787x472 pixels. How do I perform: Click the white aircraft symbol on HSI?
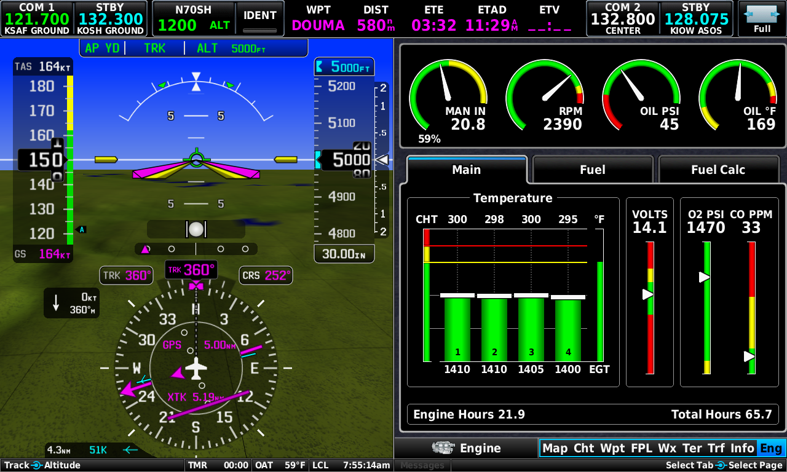[x=196, y=368]
